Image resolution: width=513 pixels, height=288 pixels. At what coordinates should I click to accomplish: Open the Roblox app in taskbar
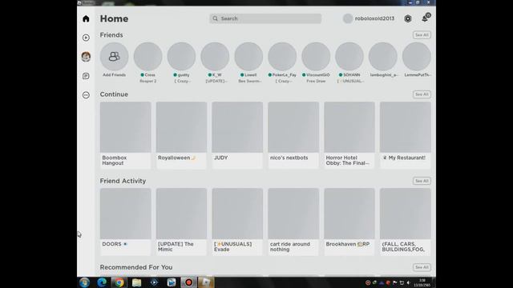click(206, 282)
